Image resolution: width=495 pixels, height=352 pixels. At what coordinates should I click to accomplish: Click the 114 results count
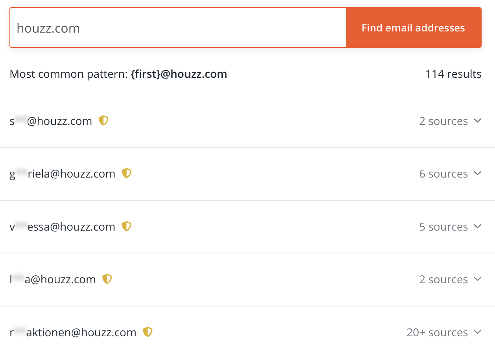[x=453, y=74]
